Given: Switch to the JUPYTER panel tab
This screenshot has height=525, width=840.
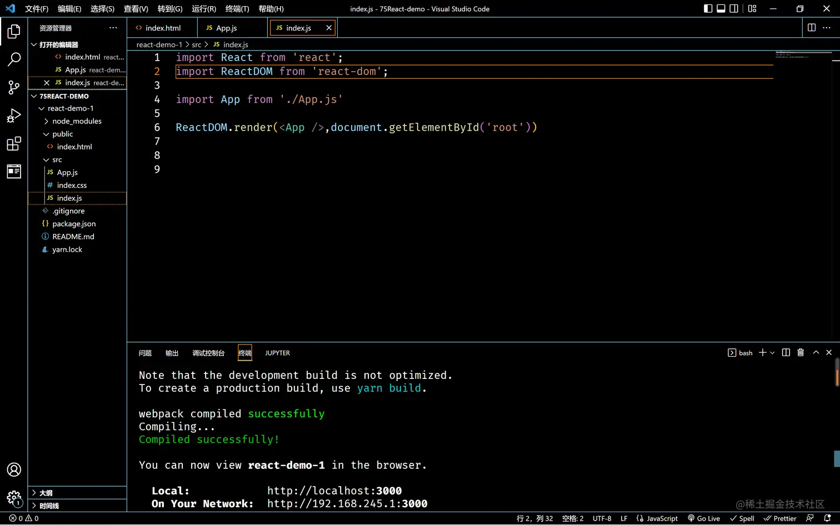Looking at the screenshot, I should pos(278,353).
